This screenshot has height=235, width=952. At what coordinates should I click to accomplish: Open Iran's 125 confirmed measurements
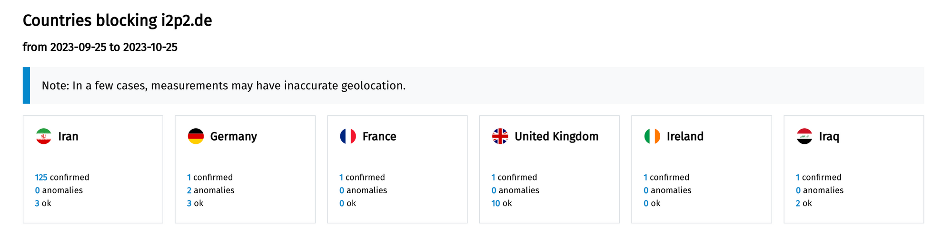coord(41,177)
